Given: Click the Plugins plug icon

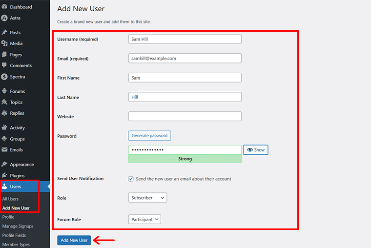Looking at the screenshot, I should [x=4, y=175].
